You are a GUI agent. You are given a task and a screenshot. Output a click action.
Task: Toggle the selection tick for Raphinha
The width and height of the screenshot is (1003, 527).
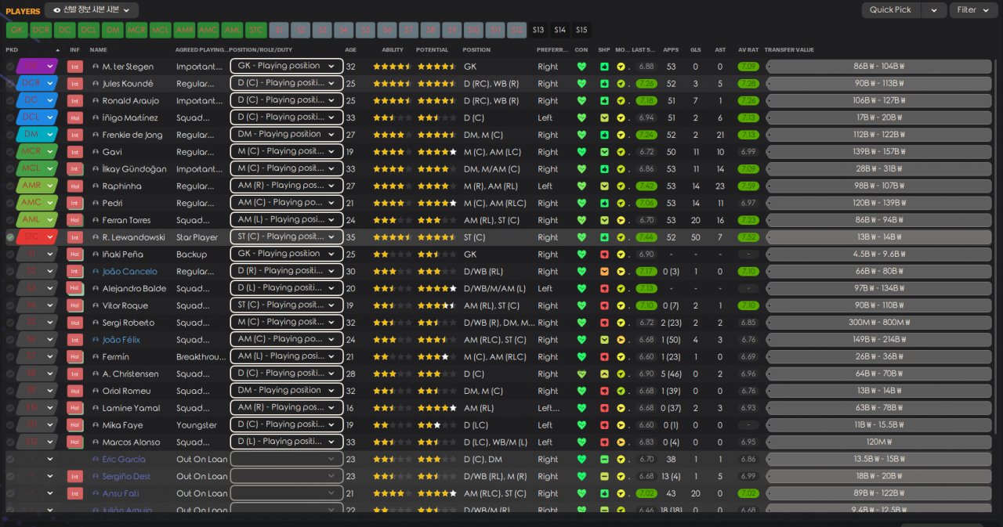coord(9,186)
